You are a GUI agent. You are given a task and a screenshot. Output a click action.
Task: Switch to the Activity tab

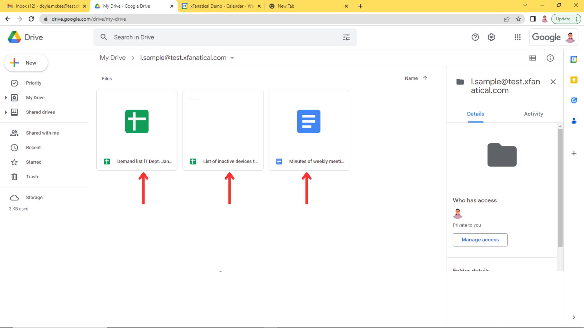533,114
